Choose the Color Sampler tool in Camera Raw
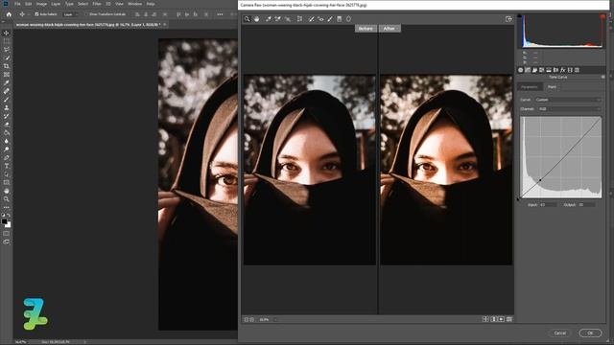This screenshot has width=614, height=345. point(277,19)
